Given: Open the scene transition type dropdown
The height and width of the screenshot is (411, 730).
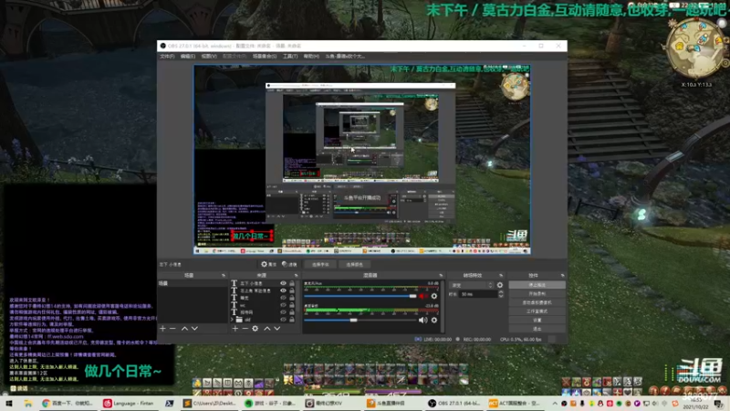Looking at the screenshot, I should [x=472, y=285].
